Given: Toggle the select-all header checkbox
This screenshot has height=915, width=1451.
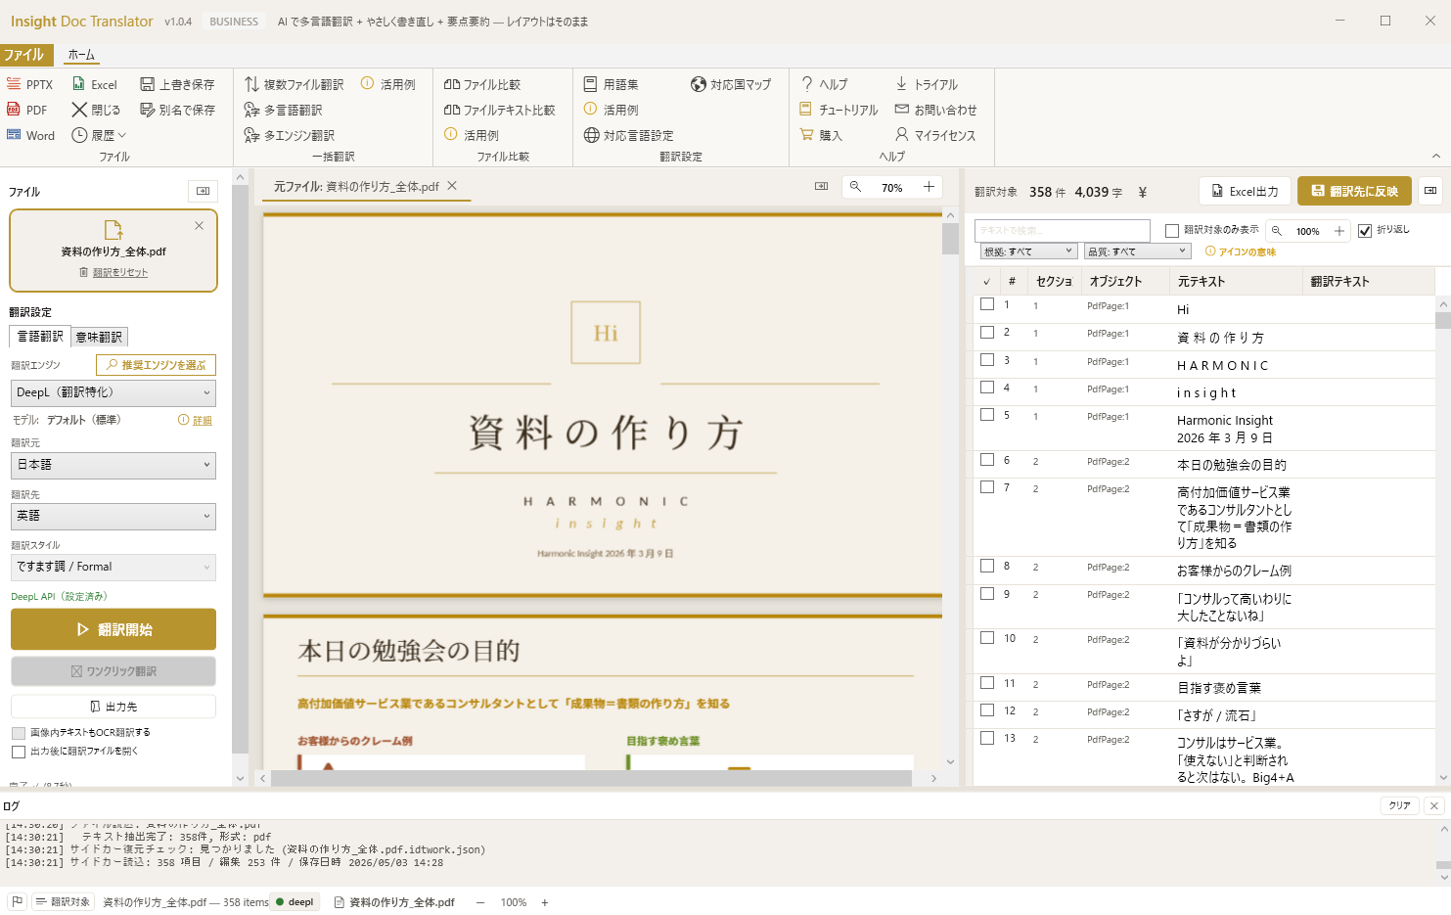Looking at the screenshot, I should click(x=986, y=282).
